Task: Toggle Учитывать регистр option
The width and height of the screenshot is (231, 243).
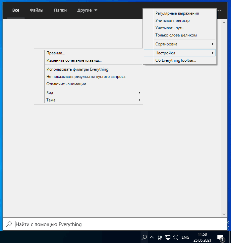Action: (x=180, y=21)
